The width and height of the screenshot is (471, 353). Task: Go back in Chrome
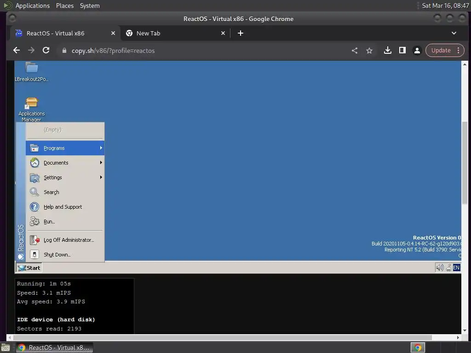tap(17, 51)
